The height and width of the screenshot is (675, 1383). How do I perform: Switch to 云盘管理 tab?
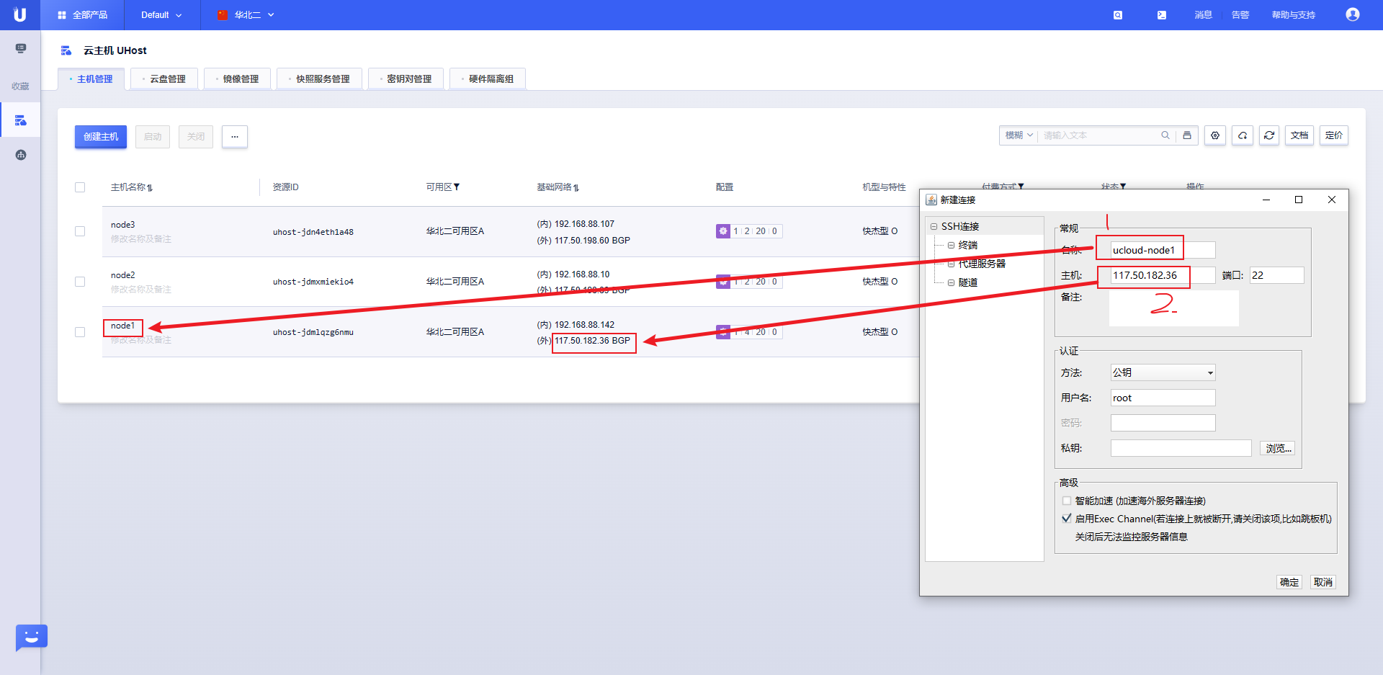coord(164,79)
